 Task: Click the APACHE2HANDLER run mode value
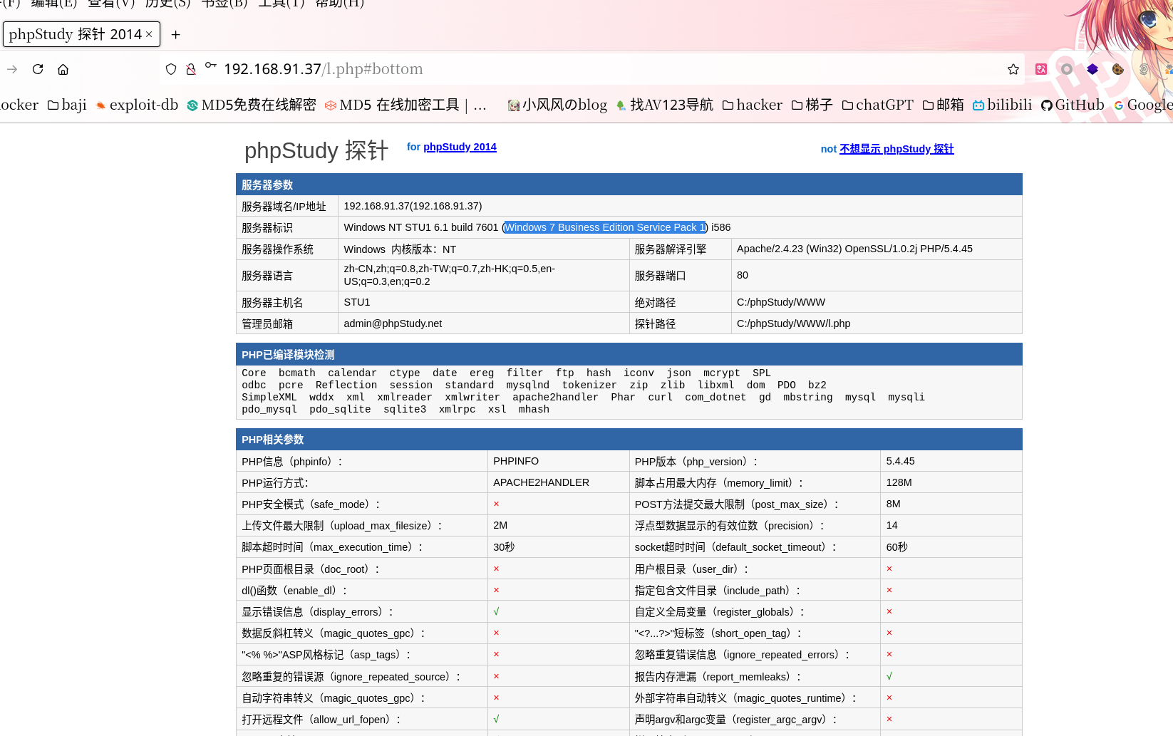point(541,482)
